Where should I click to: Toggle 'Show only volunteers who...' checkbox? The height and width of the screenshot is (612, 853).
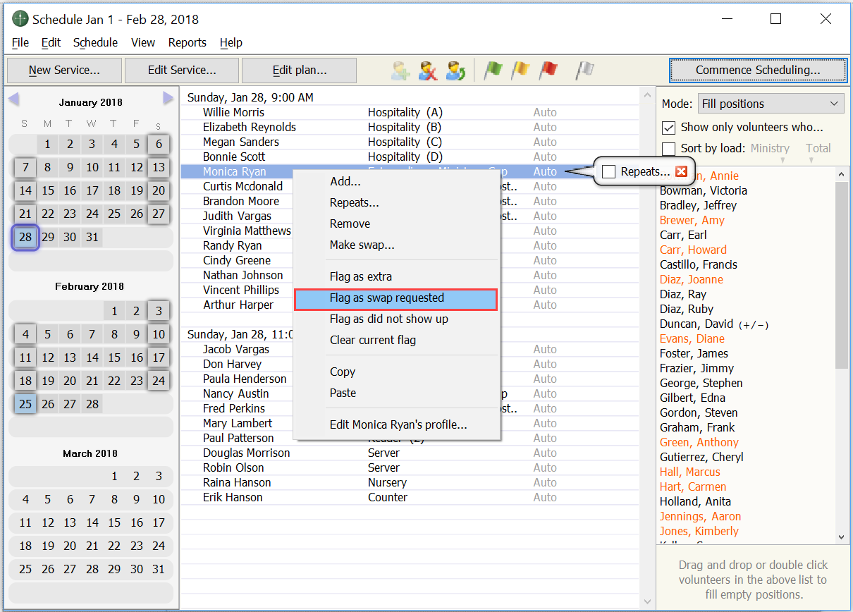pos(669,128)
